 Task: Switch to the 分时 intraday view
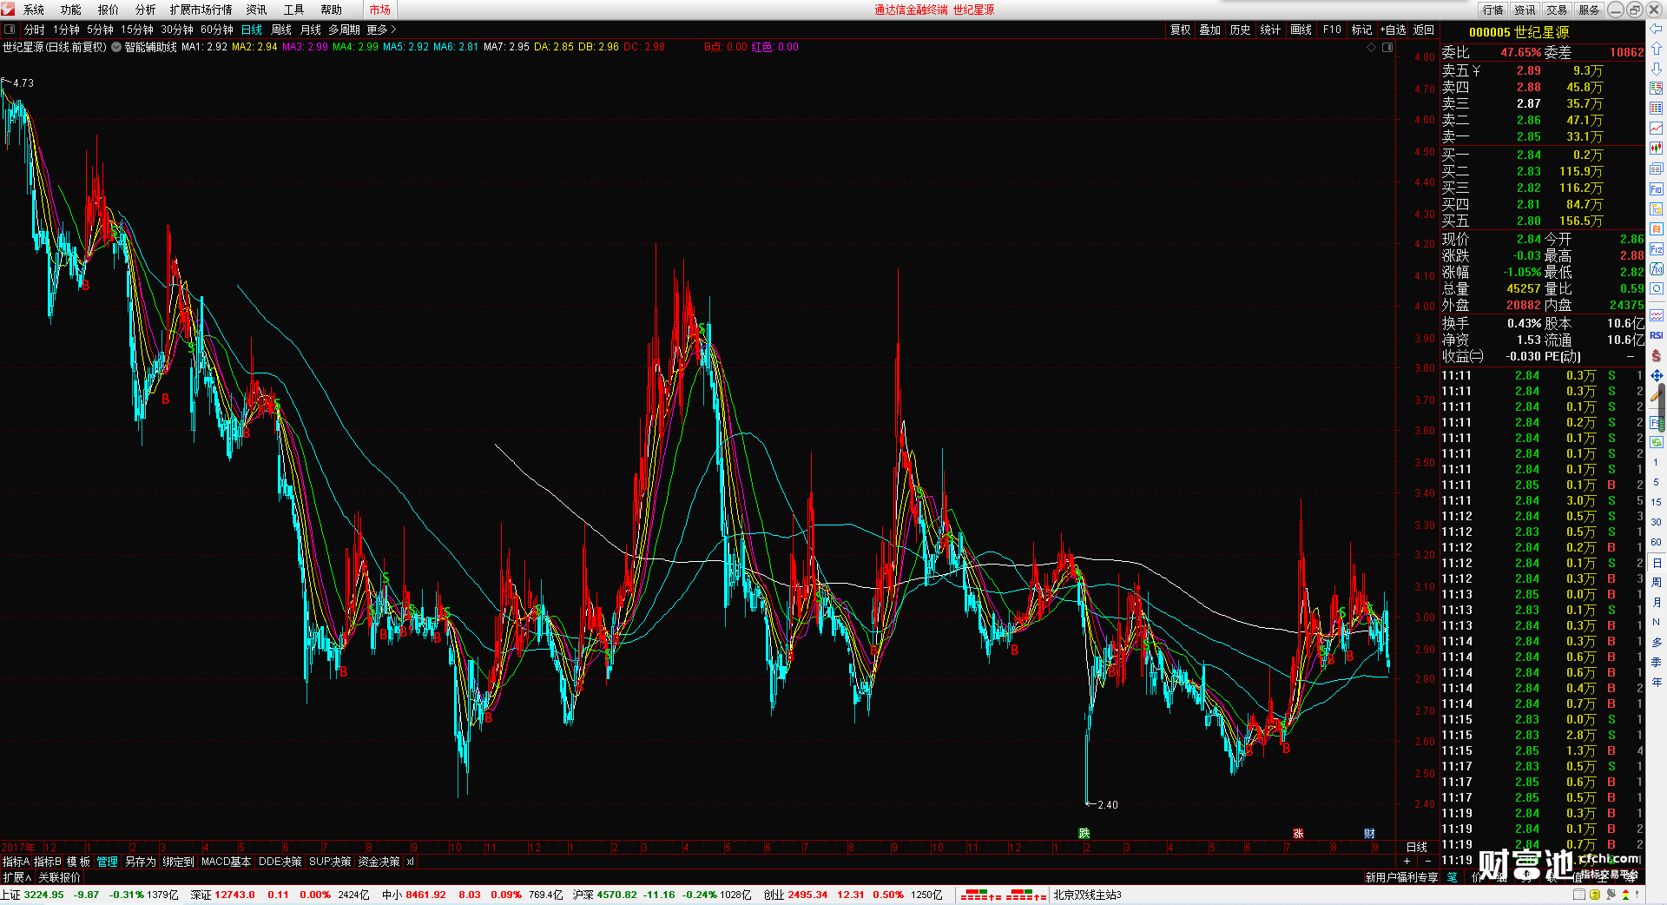tap(34, 30)
